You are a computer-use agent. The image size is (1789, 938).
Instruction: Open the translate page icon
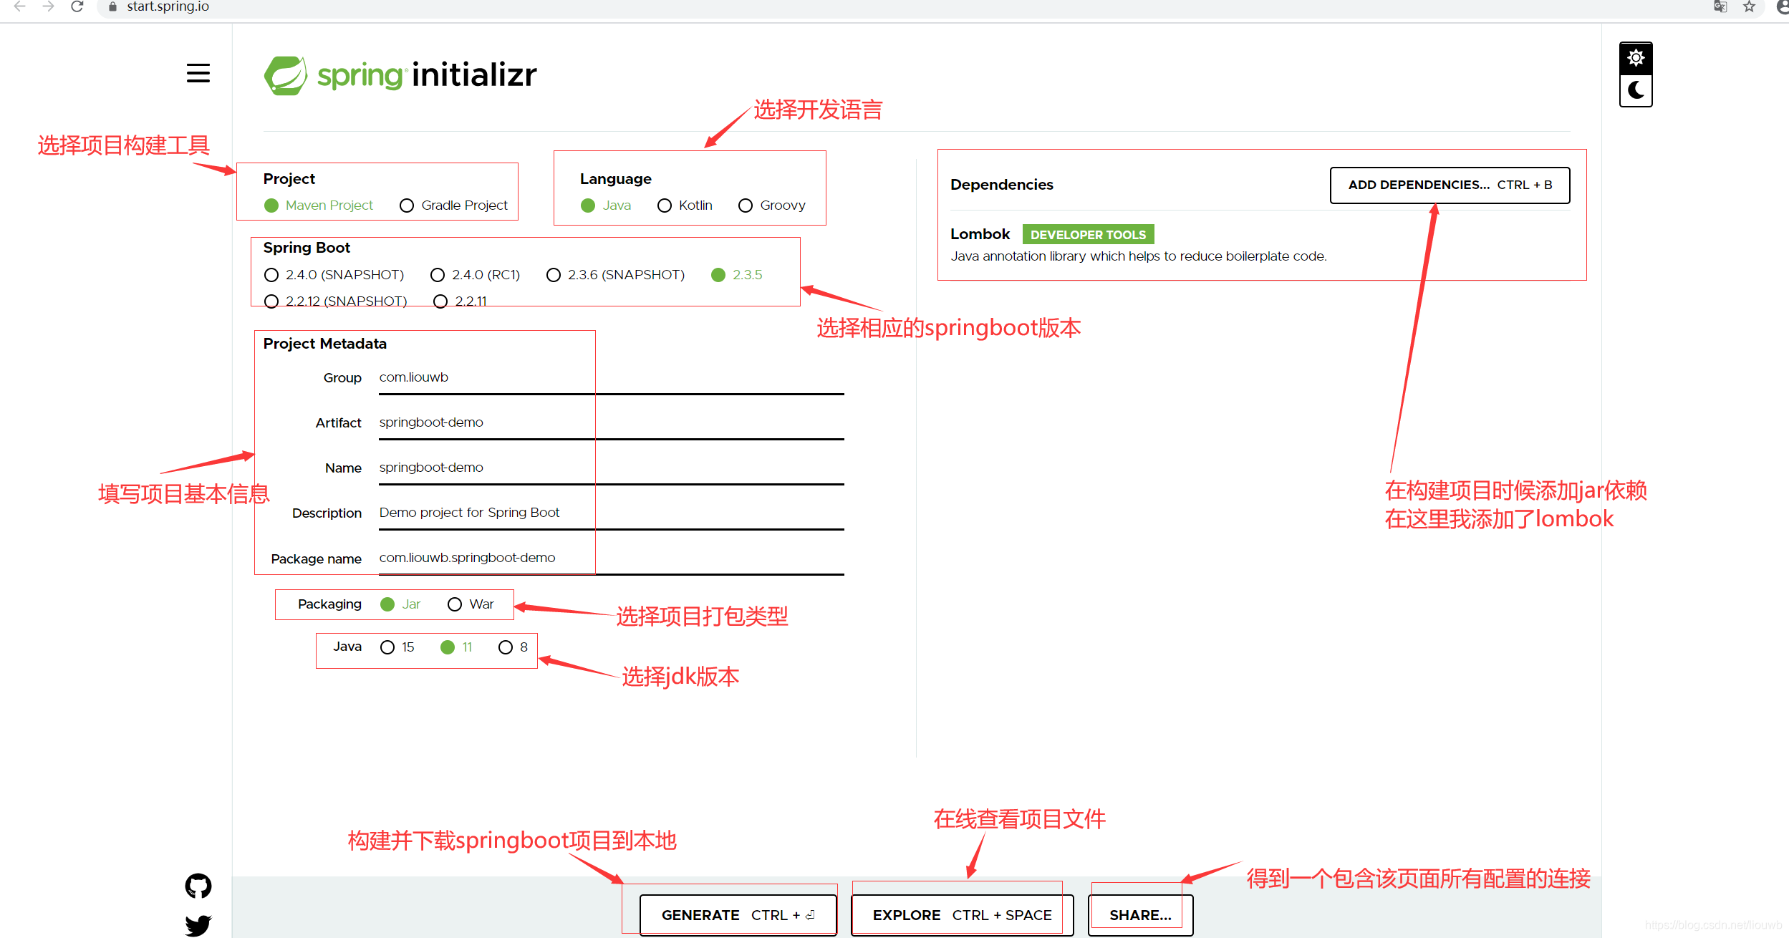click(x=1720, y=6)
